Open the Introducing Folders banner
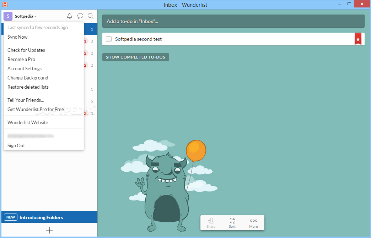This screenshot has width=371, height=238. pos(49,217)
